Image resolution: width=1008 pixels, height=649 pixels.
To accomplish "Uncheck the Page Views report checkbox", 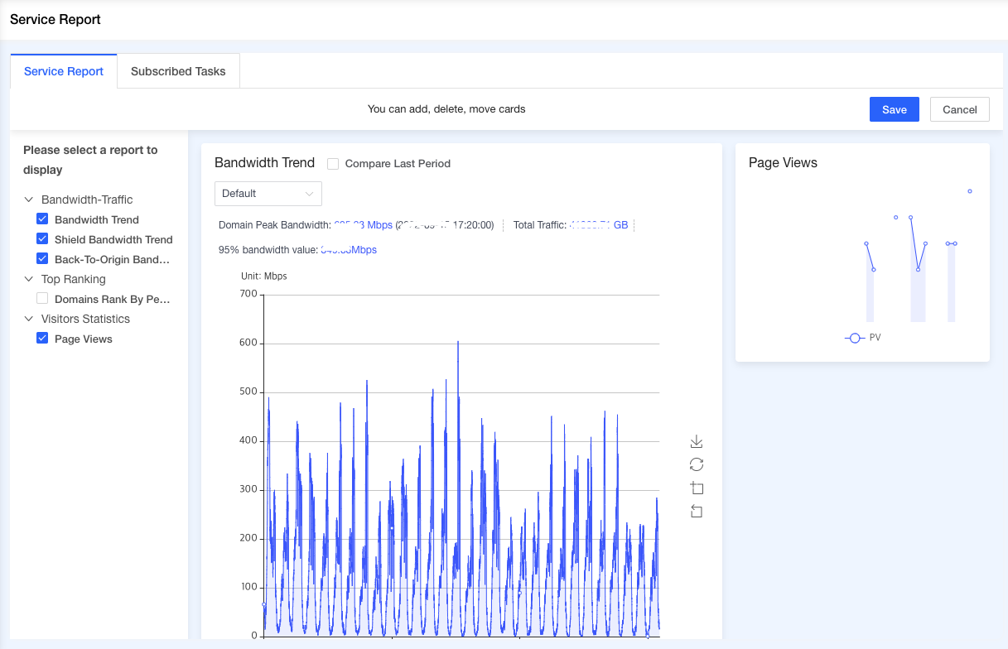I will (42, 339).
